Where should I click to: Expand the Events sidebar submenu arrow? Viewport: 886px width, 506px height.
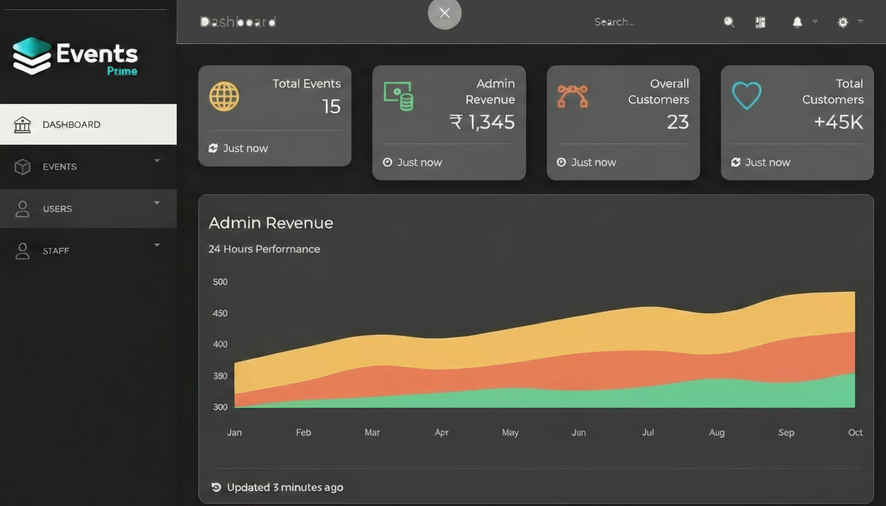157,161
